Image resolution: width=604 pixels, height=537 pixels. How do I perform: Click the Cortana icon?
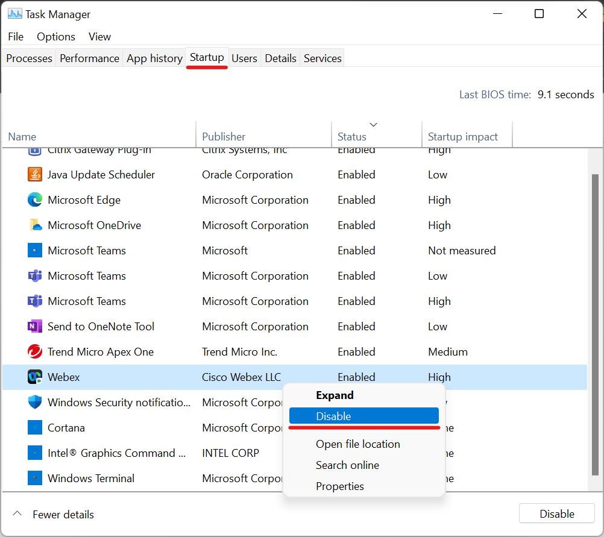tap(35, 427)
